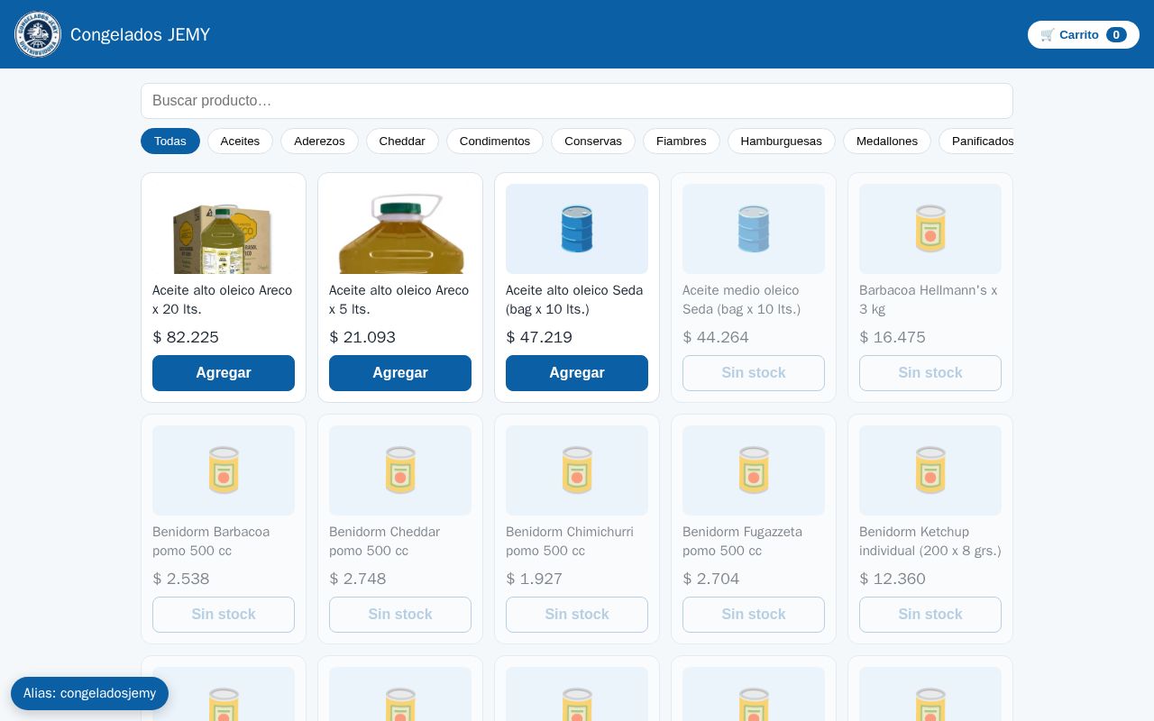Click Sin stock under Benidorm Cheddar pomo

point(400,615)
